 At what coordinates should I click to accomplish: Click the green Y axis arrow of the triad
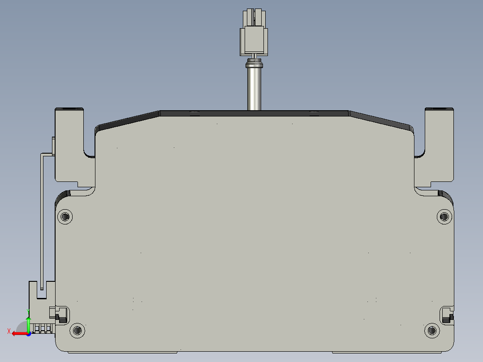[x=28, y=324]
